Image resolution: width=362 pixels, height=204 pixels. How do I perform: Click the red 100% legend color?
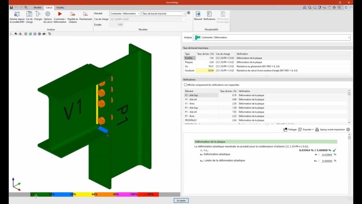pyautogui.click(x=148, y=194)
